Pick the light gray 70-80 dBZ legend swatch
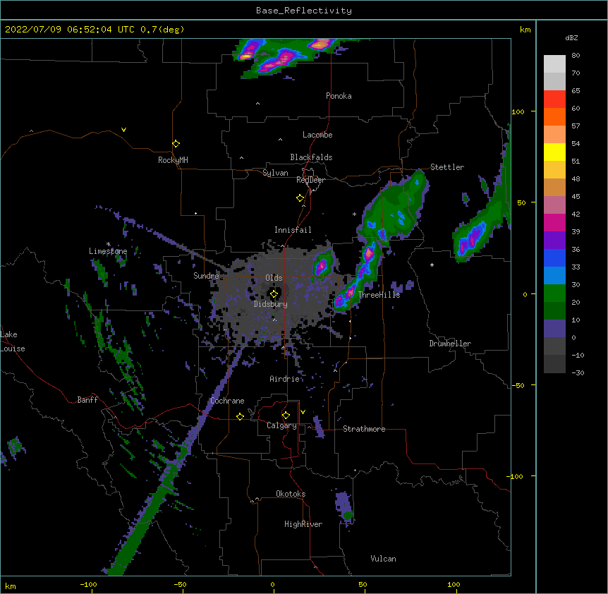The height and width of the screenshot is (594, 608). point(554,64)
